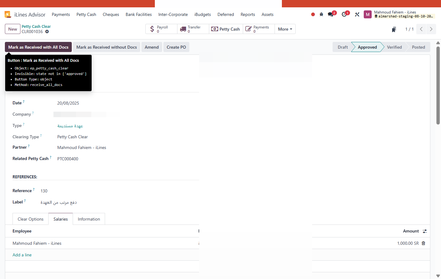Open the wrench tools icon
Viewport: 441px width, 279px height.
(x=357, y=14)
